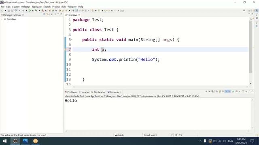Open the Refactor menu
The height and width of the screenshot is (145, 259).
[26, 7]
